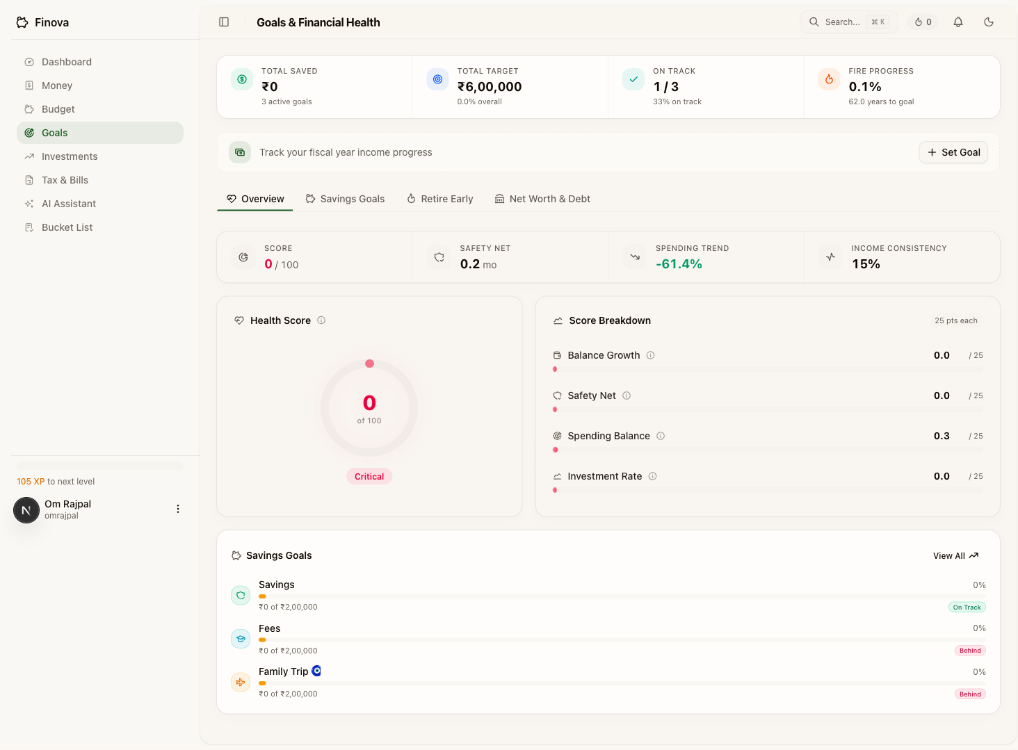This screenshot has height=750, width=1018.
Task: Click the Set Goal button
Action: pyautogui.click(x=953, y=152)
